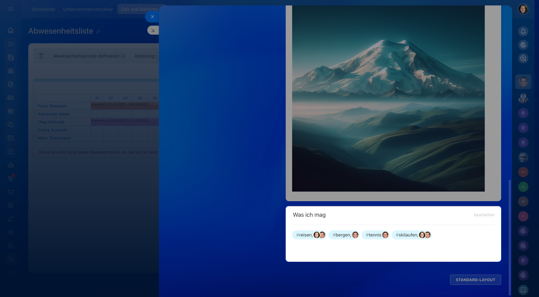
Task: Click the STANDARD-LAYOUT button
Action: pyautogui.click(x=475, y=280)
